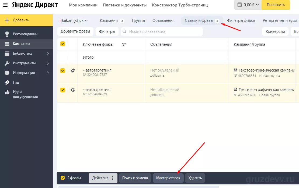Viewport: 299px width, 188px height.
Task: Open Конструктор Турбо-страниц
Action: (x=180, y=5)
